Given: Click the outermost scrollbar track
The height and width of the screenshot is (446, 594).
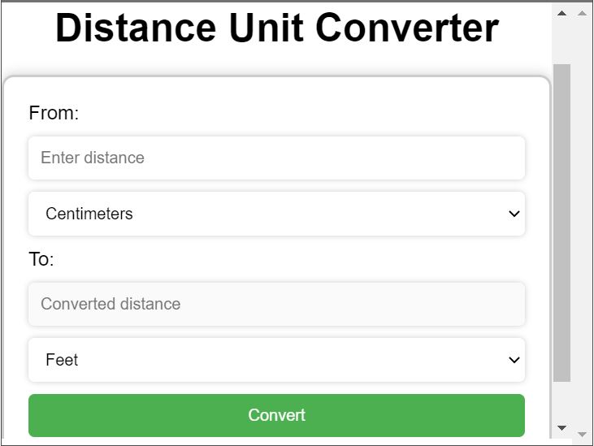Looking at the screenshot, I should [x=582, y=219].
